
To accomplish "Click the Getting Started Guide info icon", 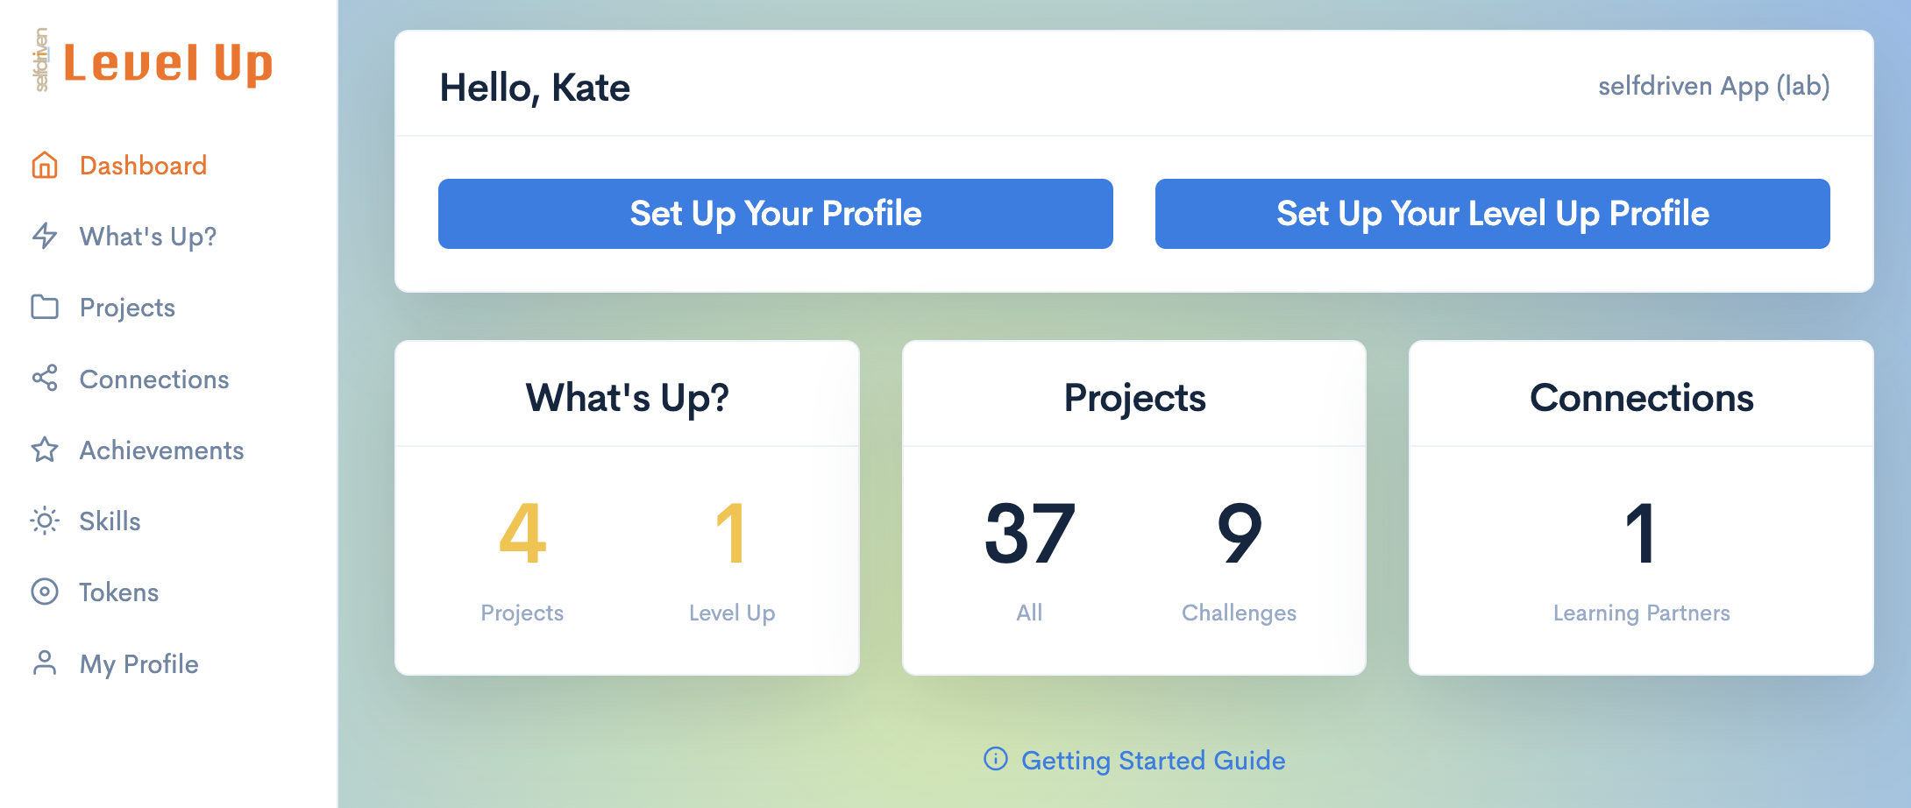I will (996, 759).
